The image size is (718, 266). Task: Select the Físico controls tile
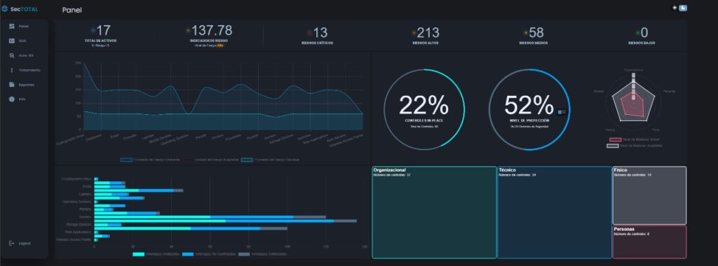click(x=649, y=195)
